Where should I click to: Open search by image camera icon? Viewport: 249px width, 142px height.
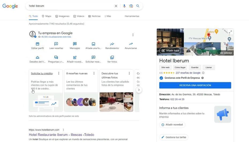pos(131,6)
